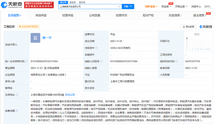Select the 查公司 search tab
The image size is (214, 124).
tap(63, 2)
